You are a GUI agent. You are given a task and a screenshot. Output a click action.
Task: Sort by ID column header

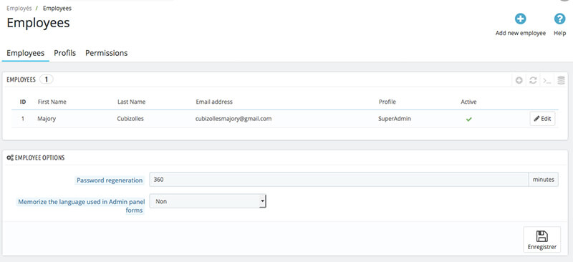23,102
